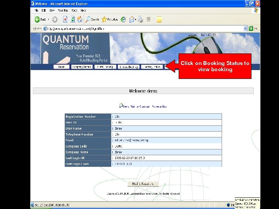Refresh the page with the green arrows icon

72,19
